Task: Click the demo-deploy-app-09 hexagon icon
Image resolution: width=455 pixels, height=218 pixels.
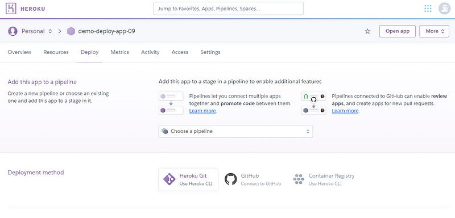Action: [x=71, y=31]
